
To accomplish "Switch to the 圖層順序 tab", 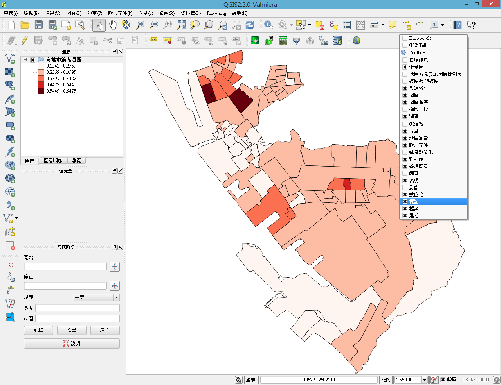I will click(53, 161).
